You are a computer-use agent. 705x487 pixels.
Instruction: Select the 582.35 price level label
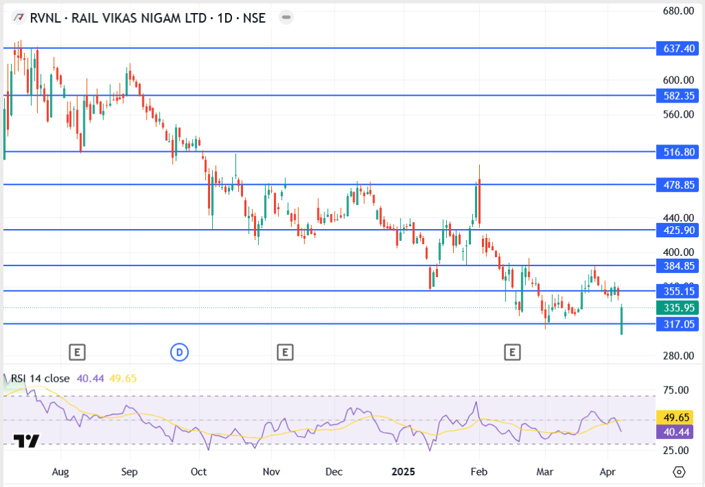coord(677,96)
